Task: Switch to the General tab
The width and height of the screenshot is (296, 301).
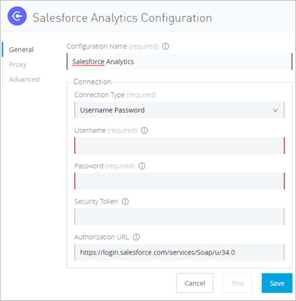Action: [21, 49]
